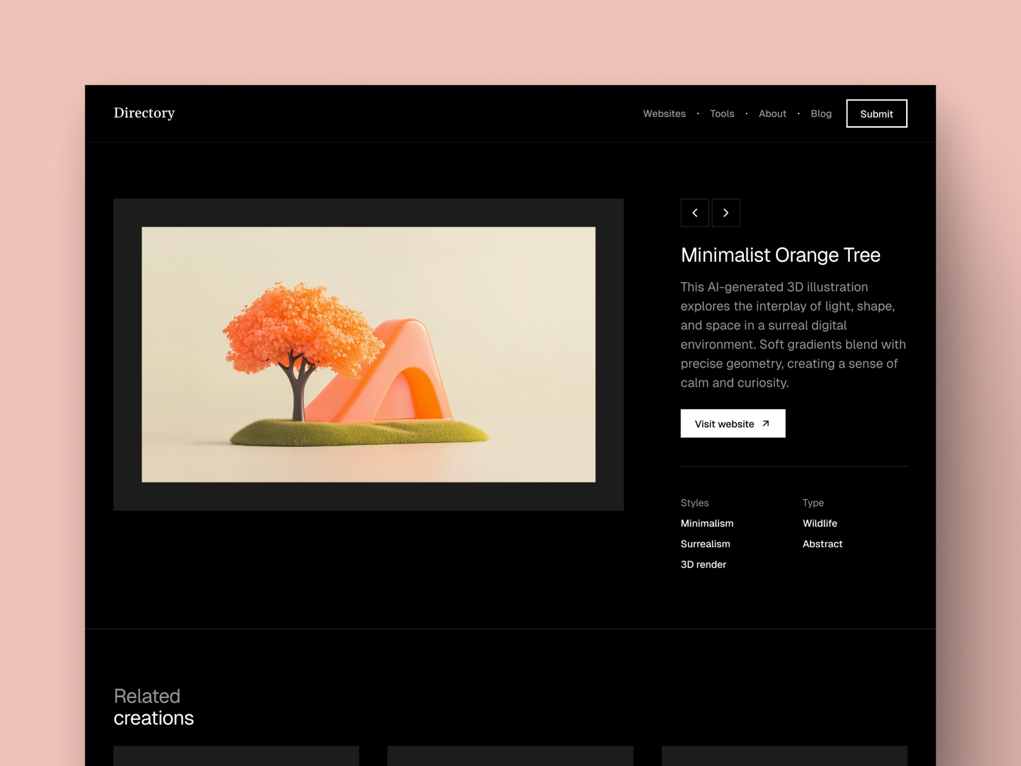Go to the Directory homepage via the logo
The width and height of the screenshot is (1021, 766).
click(145, 113)
